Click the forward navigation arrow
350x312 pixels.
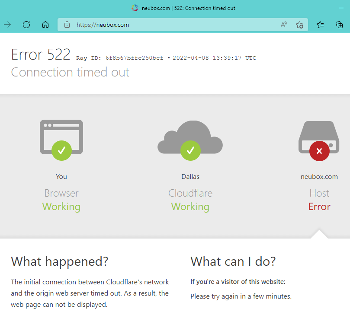click(7, 25)
